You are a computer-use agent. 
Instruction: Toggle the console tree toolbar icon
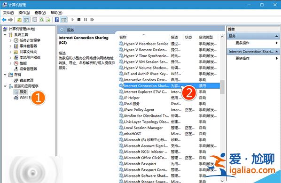point(26,20)
